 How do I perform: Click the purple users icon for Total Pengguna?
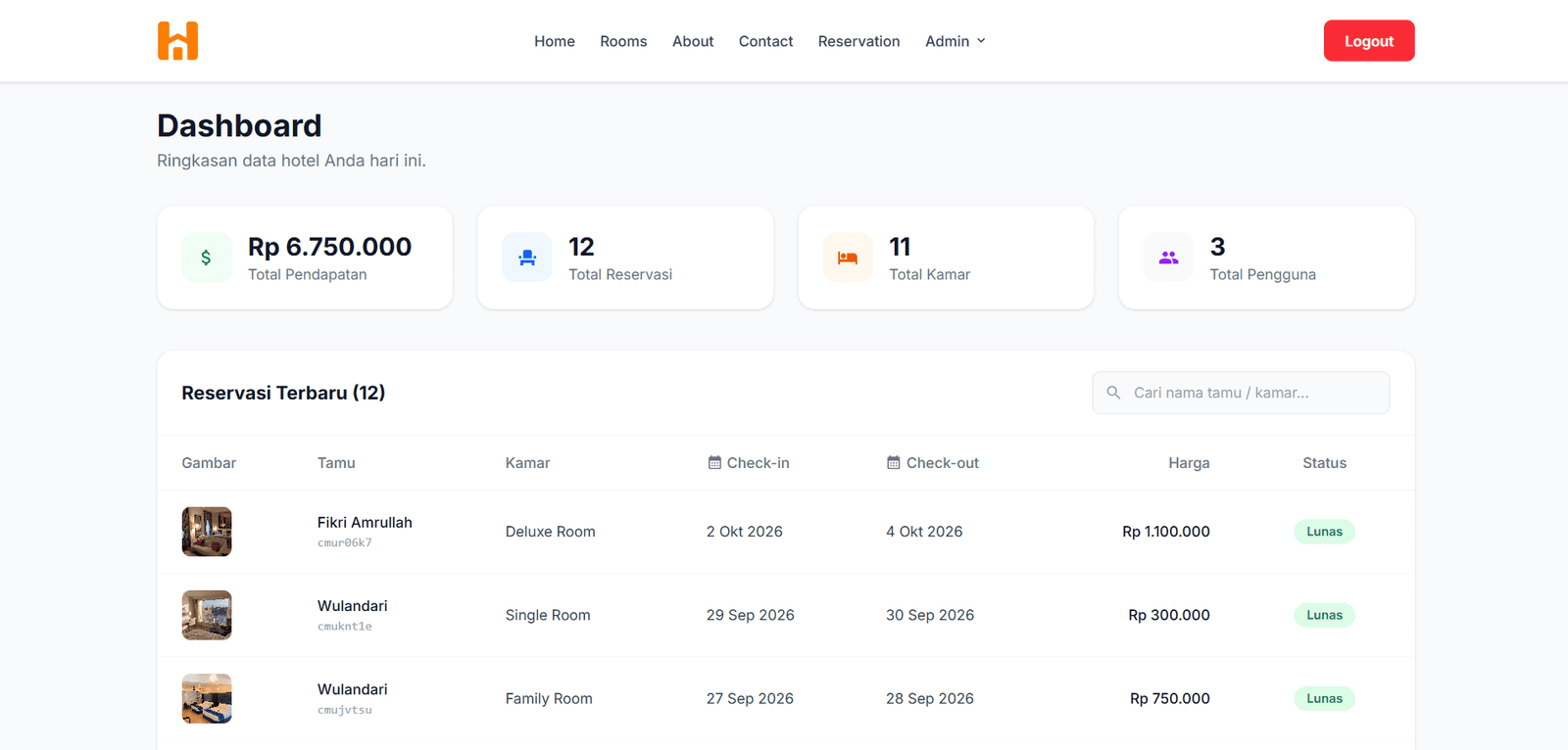pyautogui.click(x=1168, y=258)
